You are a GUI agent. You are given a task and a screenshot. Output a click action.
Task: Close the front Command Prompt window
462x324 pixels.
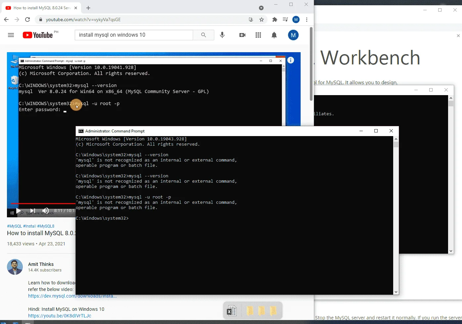(x=391, y=131)
